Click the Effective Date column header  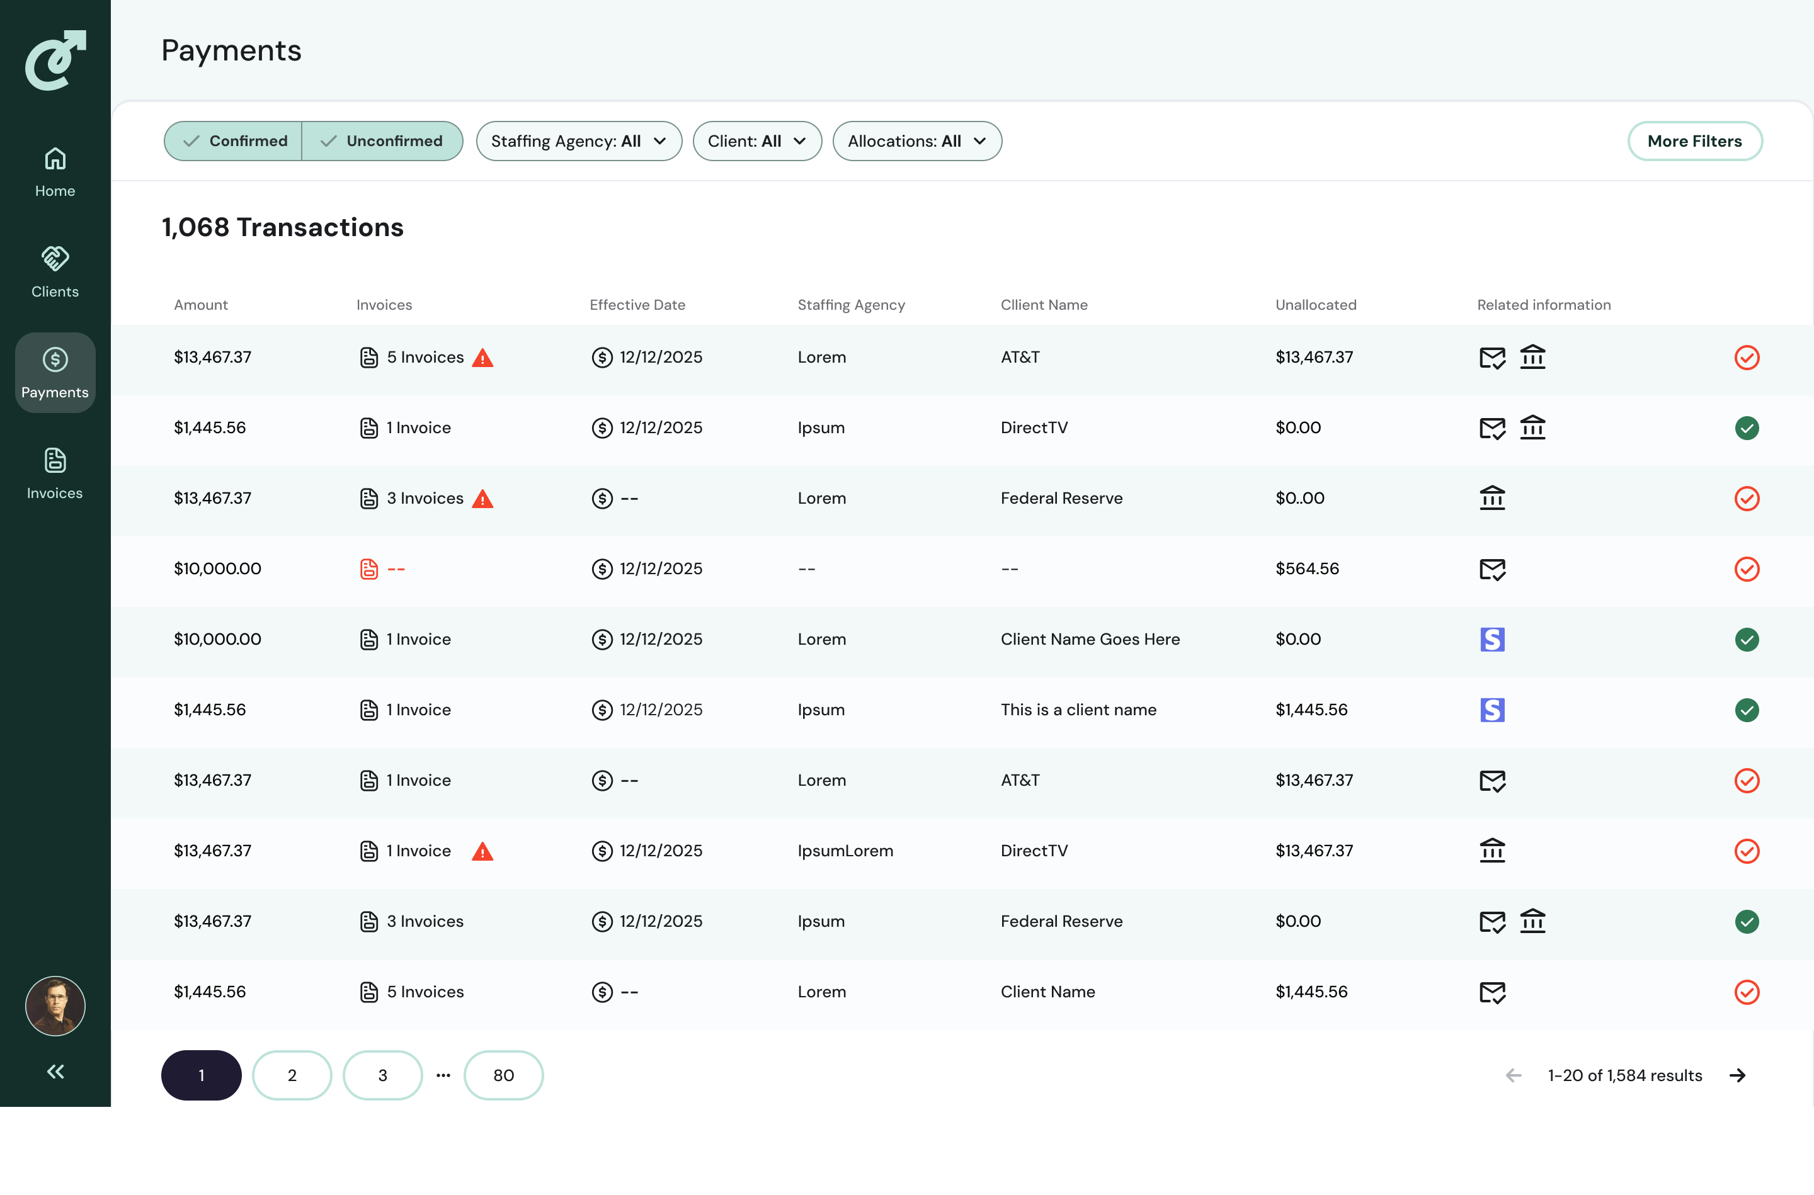pos(637,305)
